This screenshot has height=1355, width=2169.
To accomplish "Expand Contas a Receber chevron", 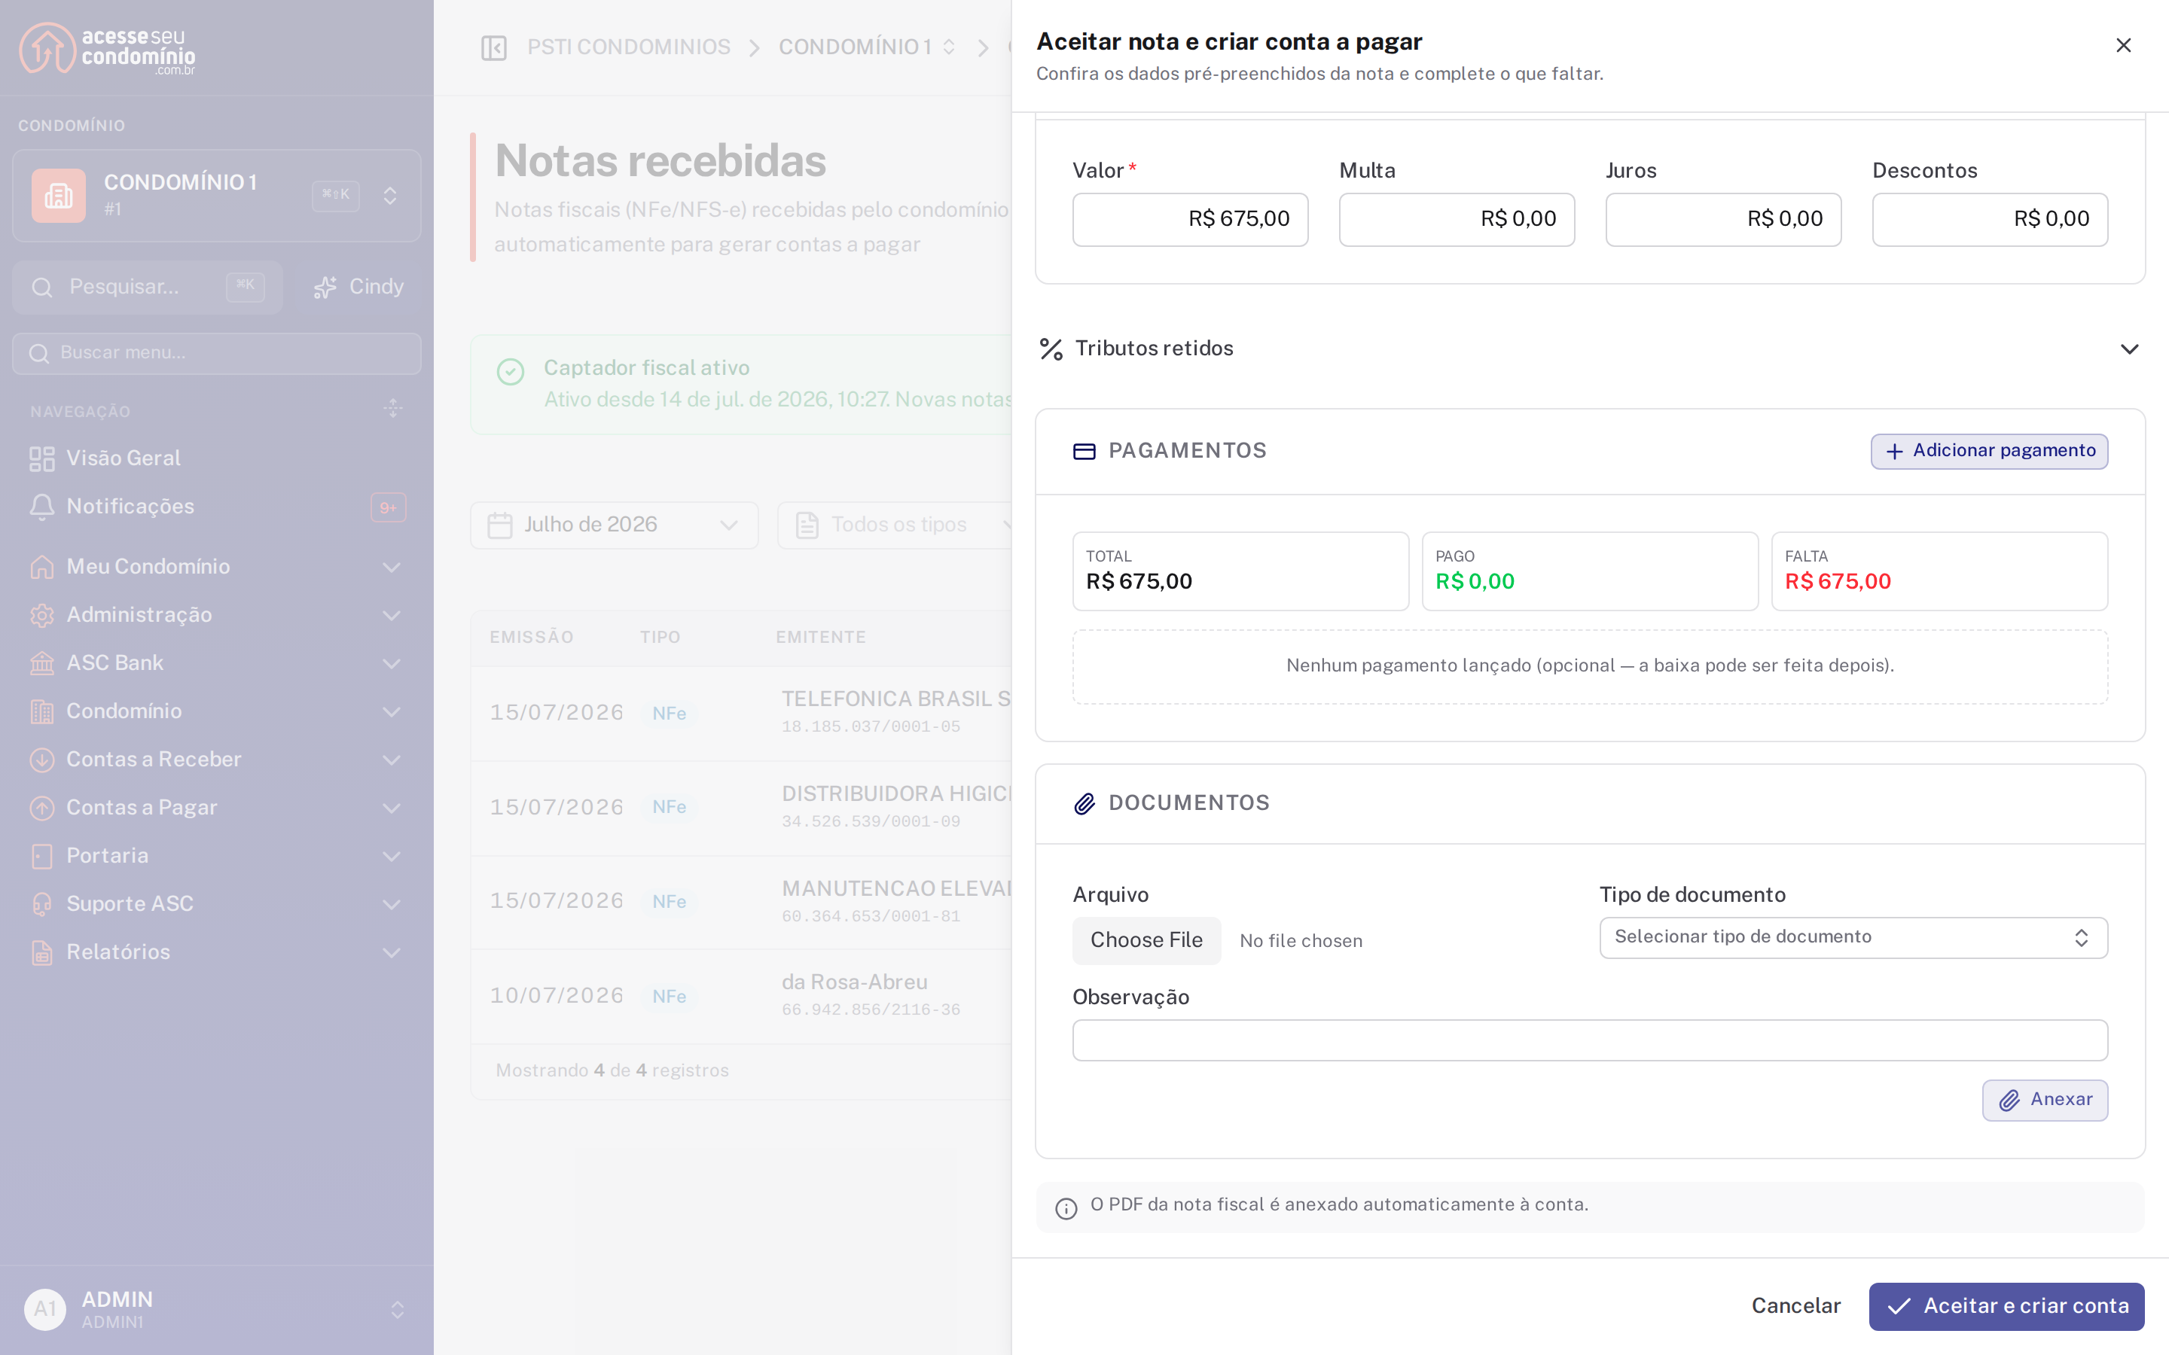I will [x=392, y=760].
